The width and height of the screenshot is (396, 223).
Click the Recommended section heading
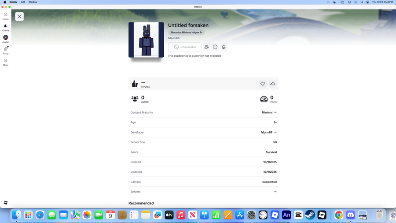[x=141, y=203]
